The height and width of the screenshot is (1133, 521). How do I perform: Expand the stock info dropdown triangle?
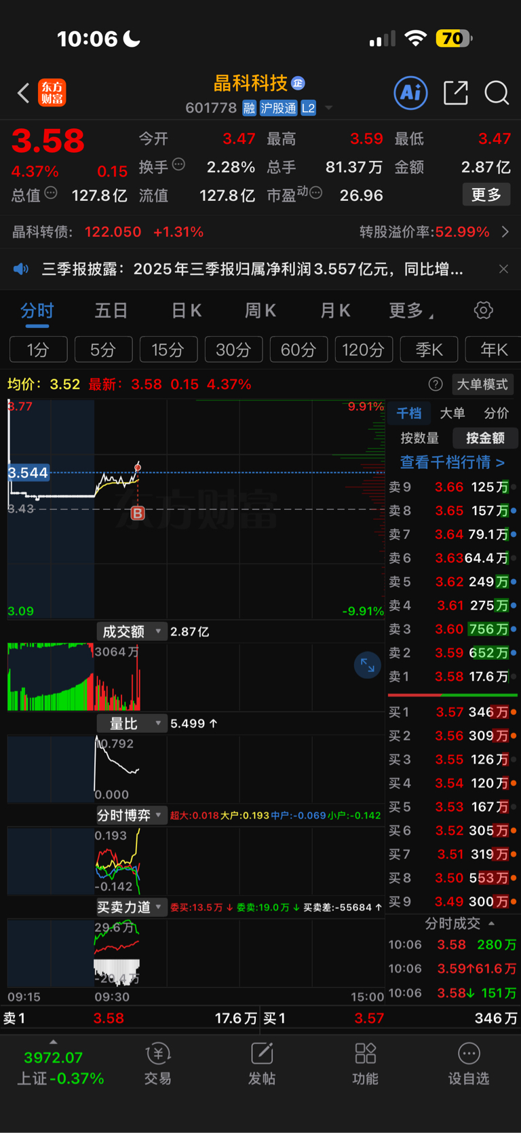click(329, 108)
